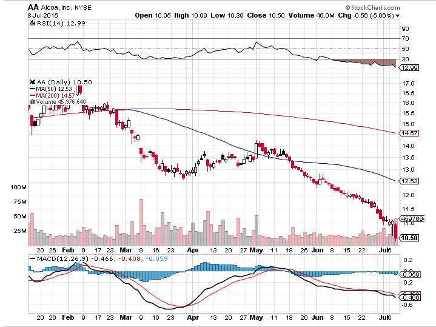
Task: Click the Volume 45,976,640 legend entry
Action: (61, 102)
